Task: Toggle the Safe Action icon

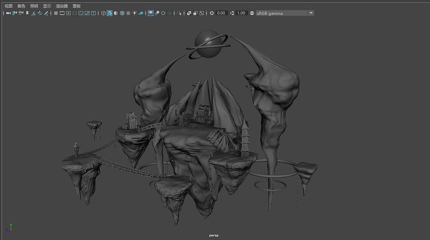Action: (87, 13)
